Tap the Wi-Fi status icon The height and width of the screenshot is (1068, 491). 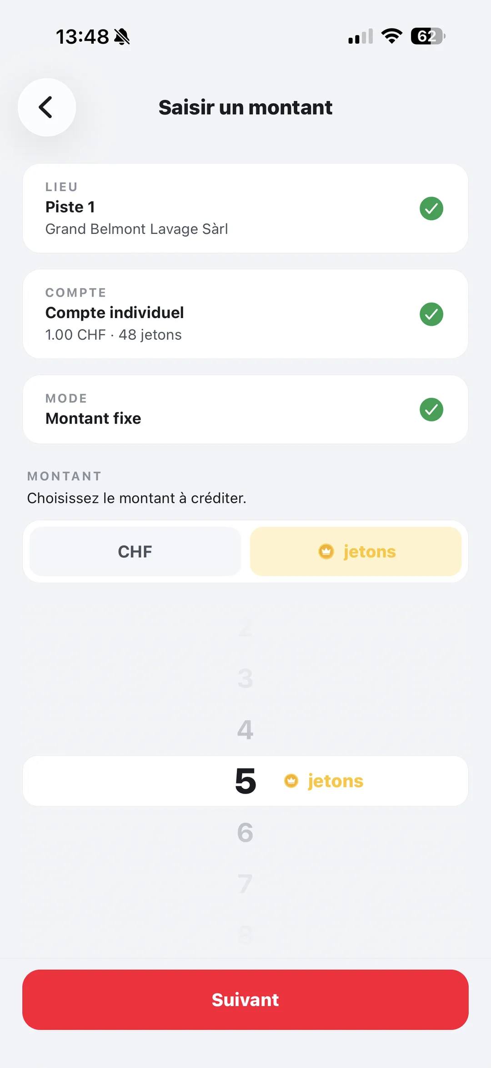[392, 36]
